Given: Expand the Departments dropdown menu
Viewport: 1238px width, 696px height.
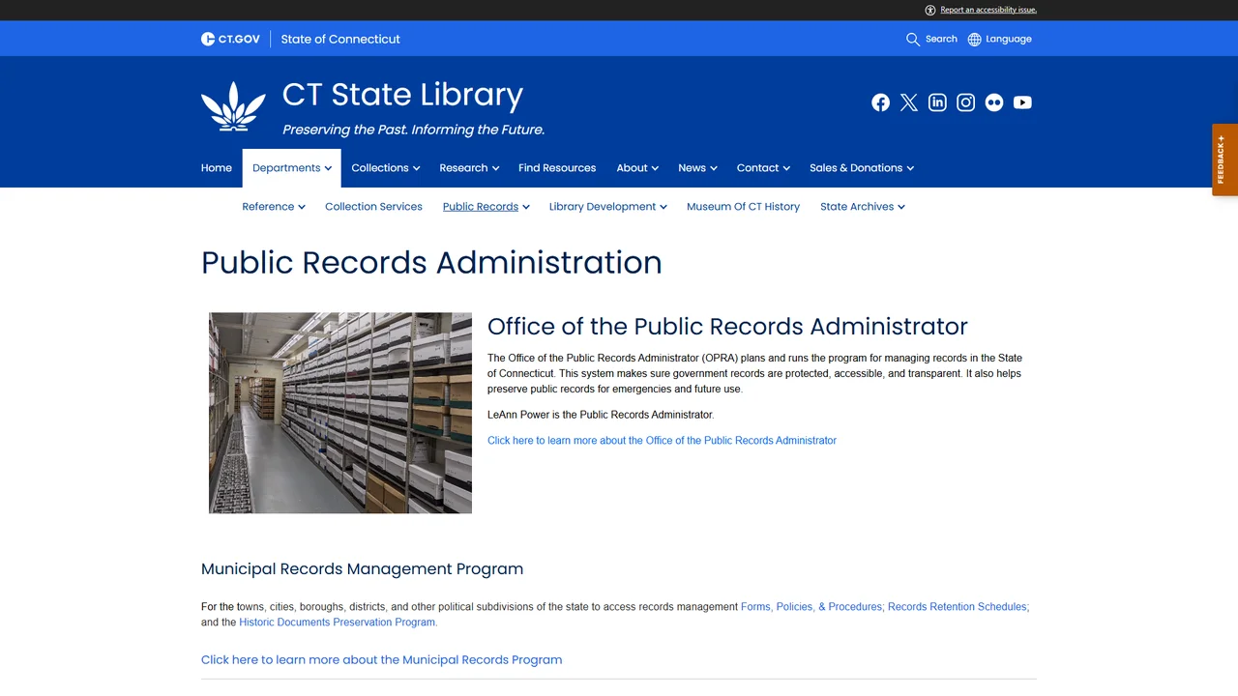Looking at the screenshot, I should [292, 168].
